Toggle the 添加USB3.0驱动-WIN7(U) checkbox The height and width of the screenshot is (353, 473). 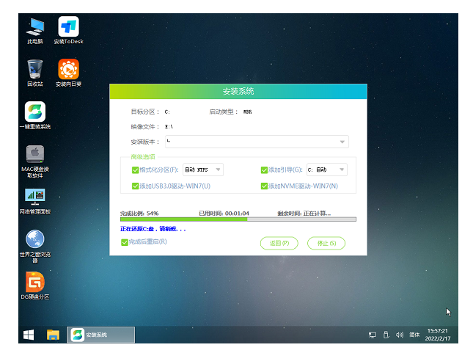point(135,186)
